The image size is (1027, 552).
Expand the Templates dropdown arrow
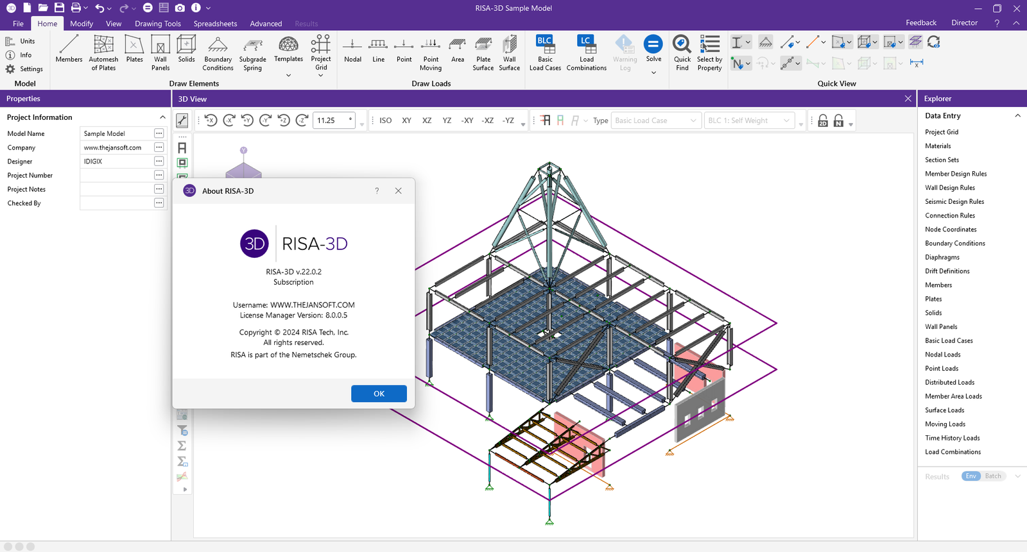coord(288,75)
